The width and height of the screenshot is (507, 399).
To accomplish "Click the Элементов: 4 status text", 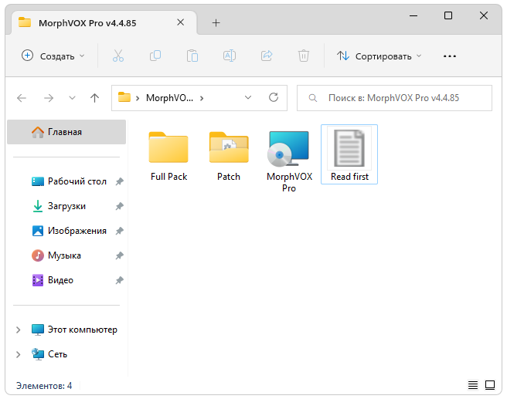I will tap(44, 386).
